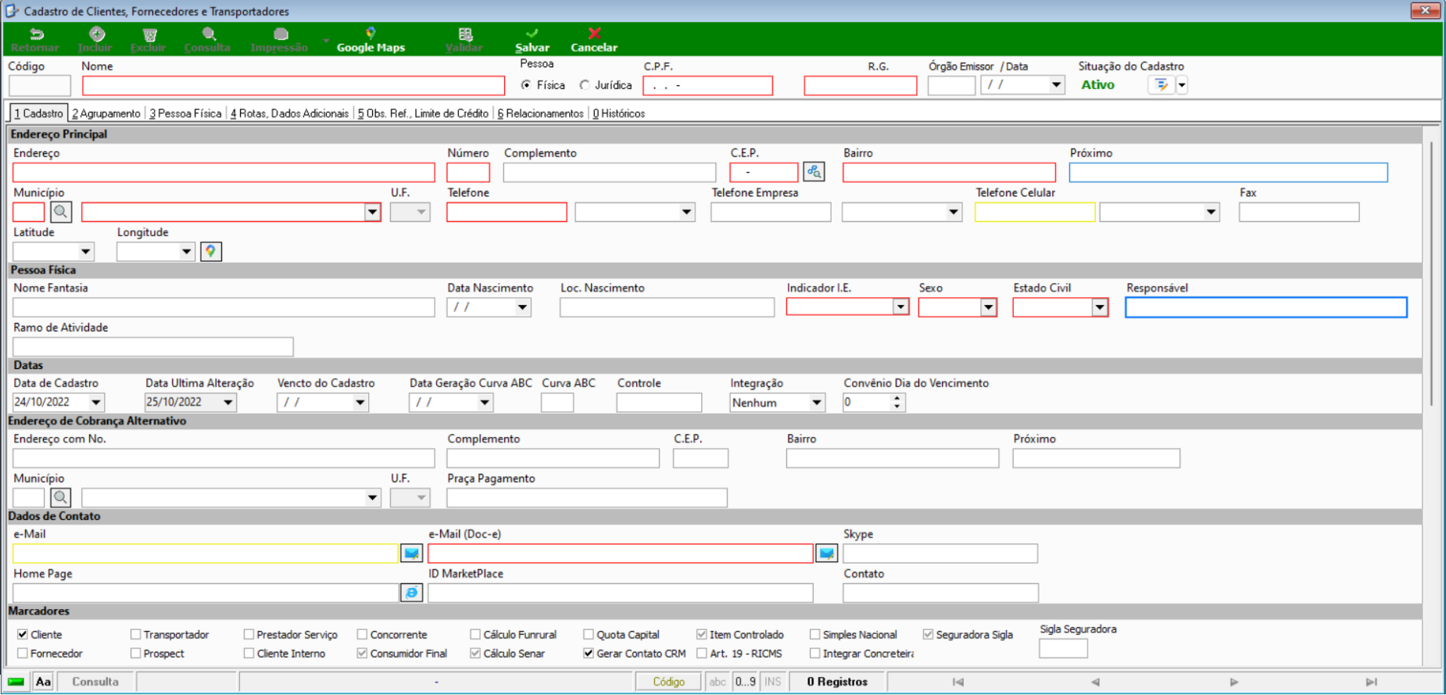Open Google Maps from the toolbar
The width and height of the screenshot is (1446, 695).
pos(370,39)
